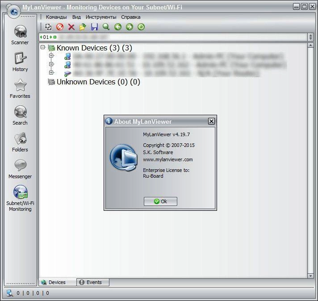Click the MyLanViewer logo in About dialog

[124, 157]
